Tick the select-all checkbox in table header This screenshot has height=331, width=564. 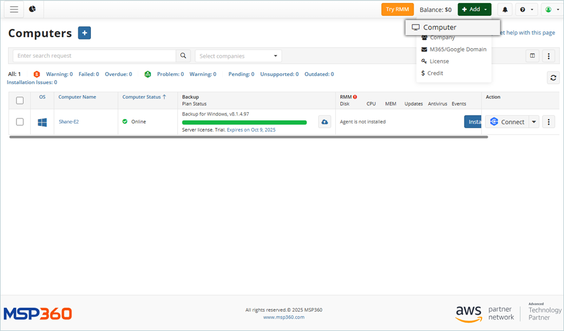pos(20,100)
